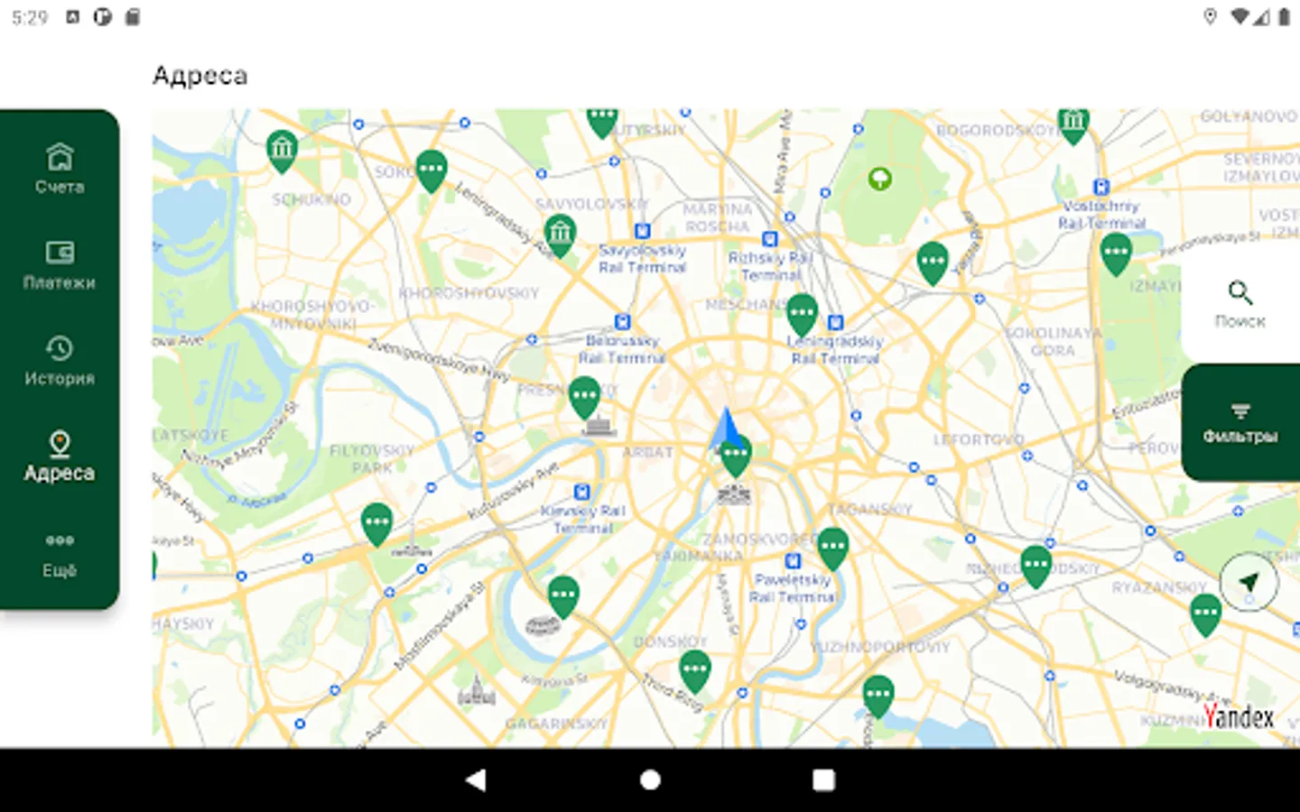Select the green pin south of Filyovsky Park

point(377,524)
